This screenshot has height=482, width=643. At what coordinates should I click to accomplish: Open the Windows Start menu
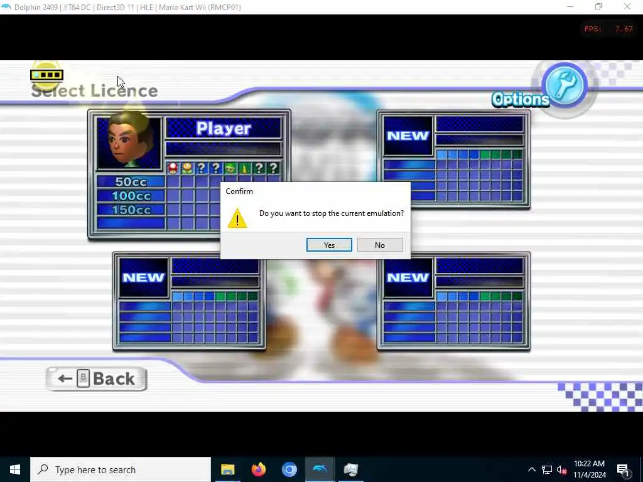[x=15, y=469]
